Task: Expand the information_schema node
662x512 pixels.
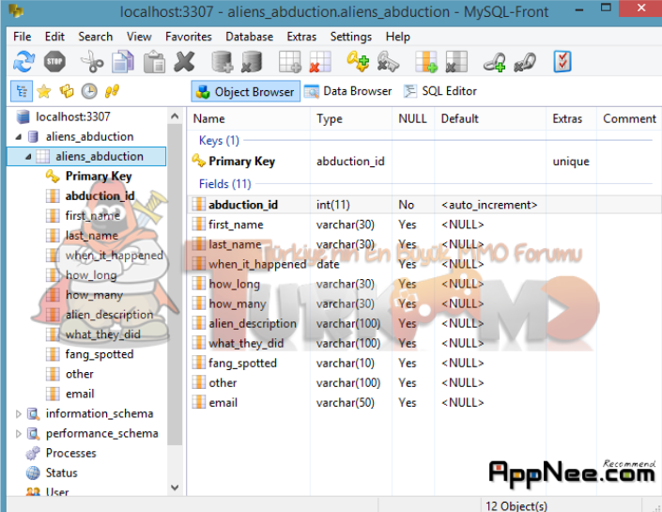Action: (18, 414)
